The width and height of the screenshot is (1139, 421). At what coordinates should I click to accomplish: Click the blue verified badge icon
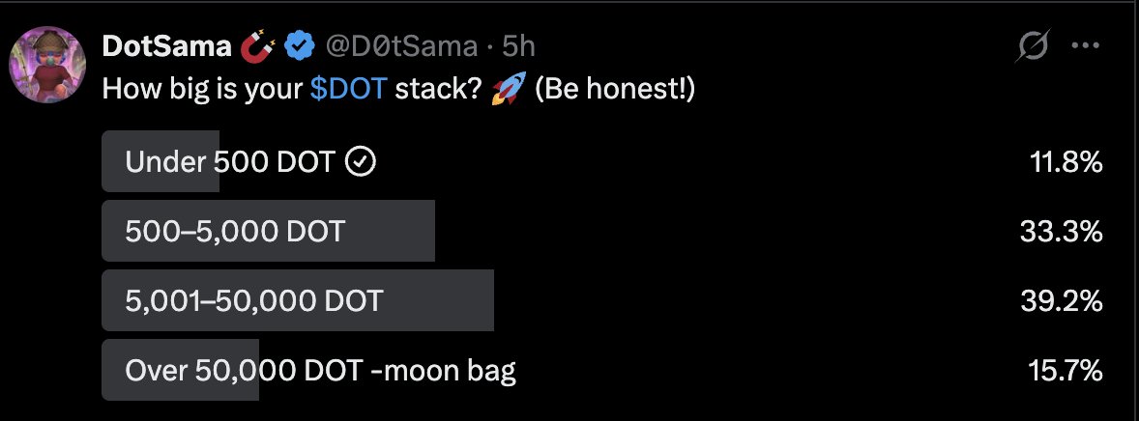(299, 47)
